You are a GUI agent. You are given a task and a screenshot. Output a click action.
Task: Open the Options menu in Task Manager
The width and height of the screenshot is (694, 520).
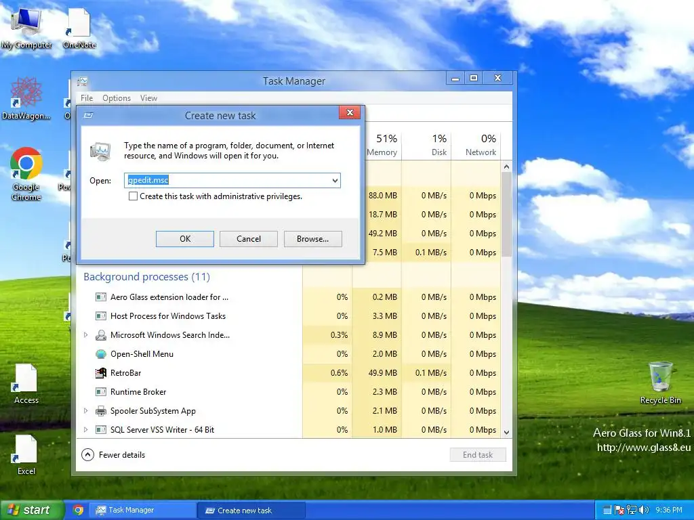click(117, 98)
